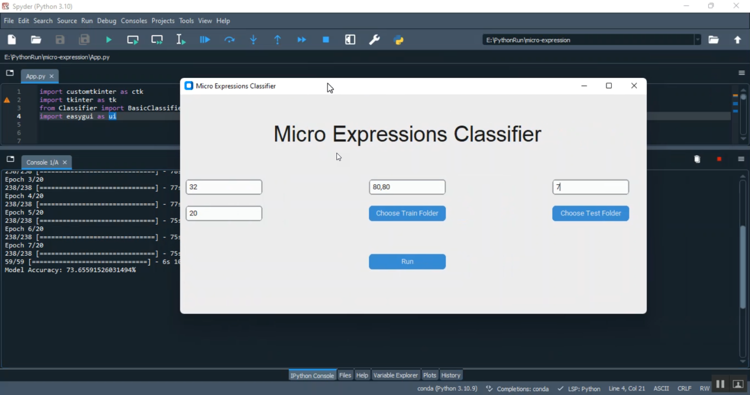Remove all console variables with trash icon

pos(697,159)
